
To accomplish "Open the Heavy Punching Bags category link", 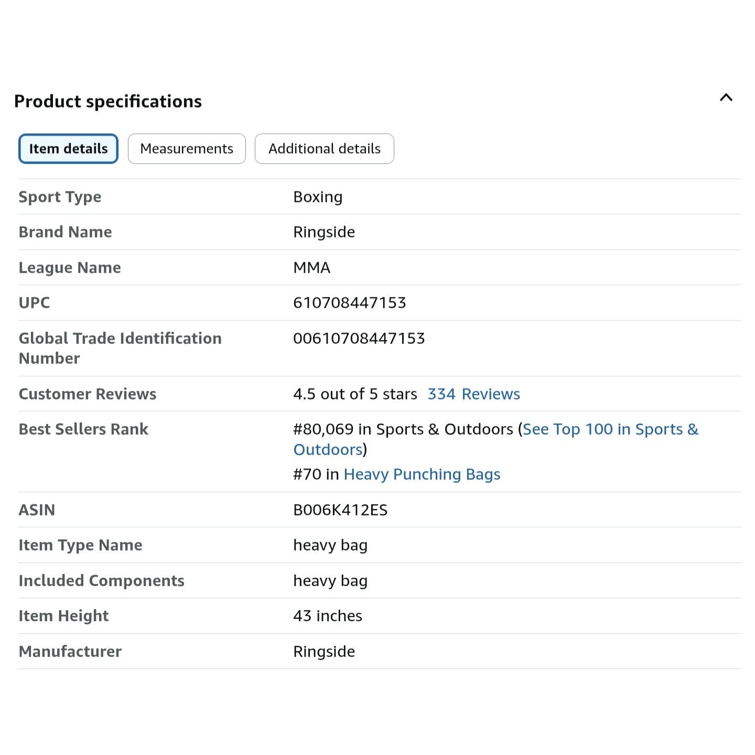I will point(422,474).
